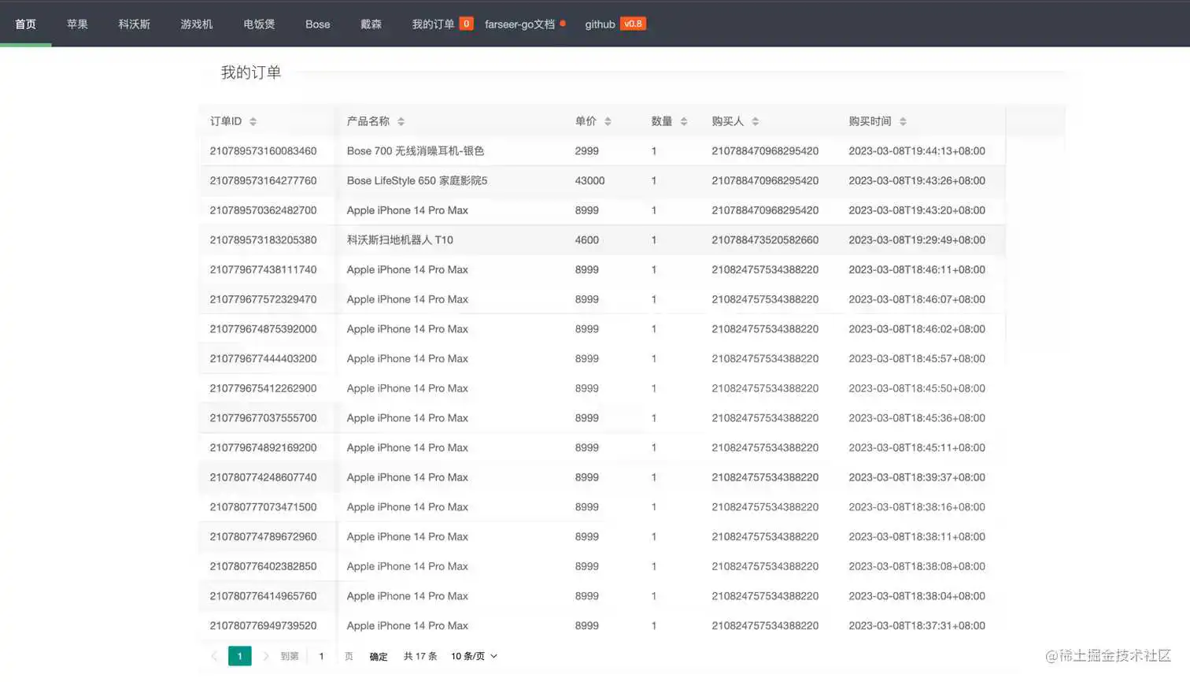Click order ID 210789573160083460
This screenshot has width=1190, height=682.
[263, 151]
